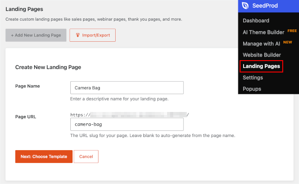
Task: Click the https:// base URL text
Action: click(x=130, y=115)
